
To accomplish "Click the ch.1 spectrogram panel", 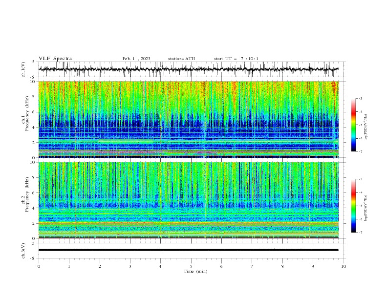I will point(188,119).
